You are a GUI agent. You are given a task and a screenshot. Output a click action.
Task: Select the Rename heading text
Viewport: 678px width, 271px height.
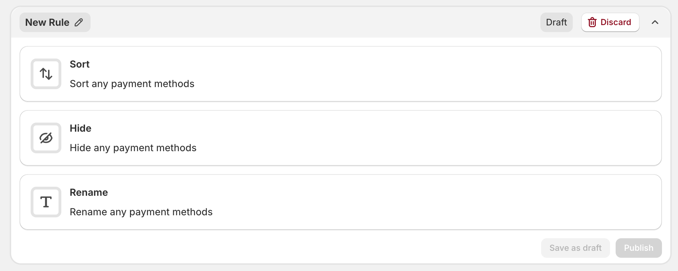pyautogui.click(x=89, y=192)
